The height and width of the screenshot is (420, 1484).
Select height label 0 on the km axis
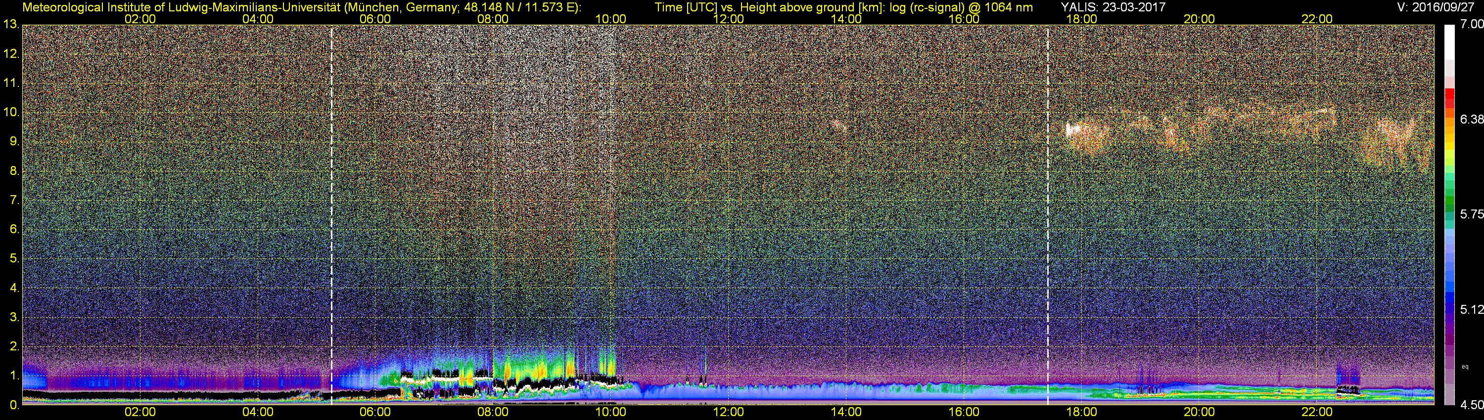tap(14, 405)
